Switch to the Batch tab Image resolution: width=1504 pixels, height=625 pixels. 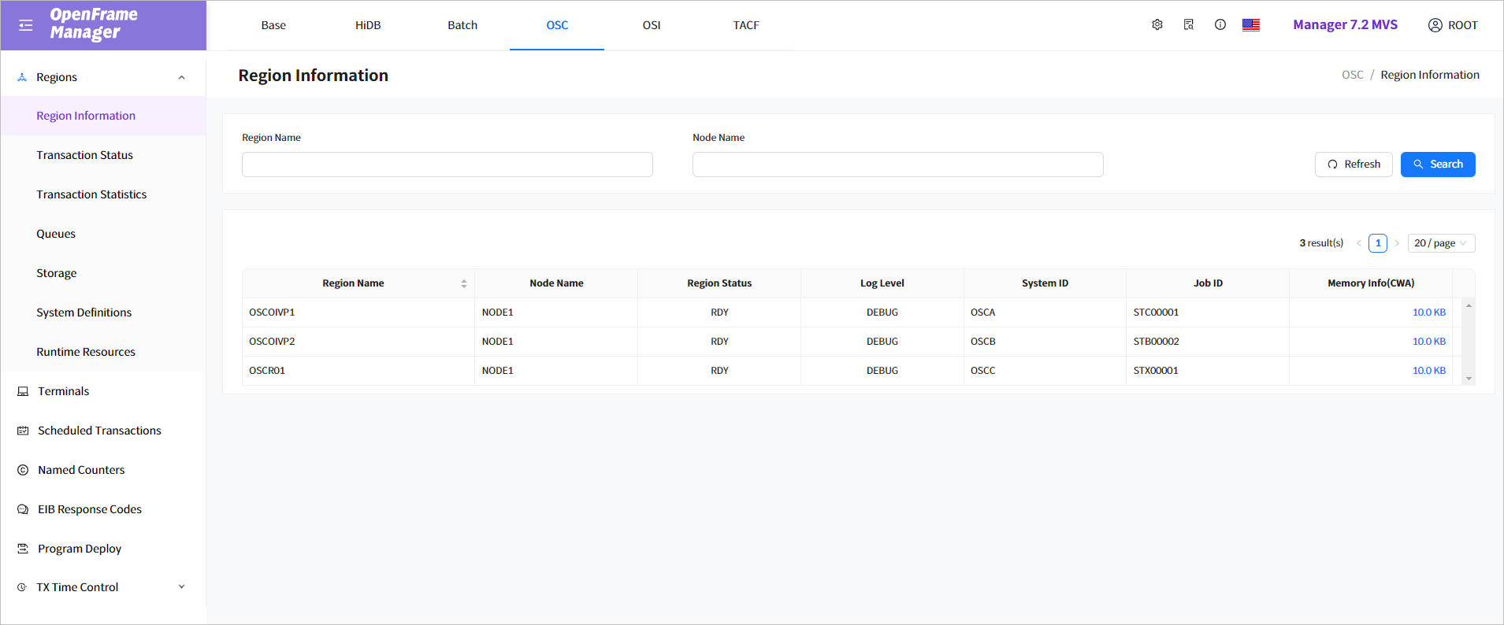coord(462,25)
